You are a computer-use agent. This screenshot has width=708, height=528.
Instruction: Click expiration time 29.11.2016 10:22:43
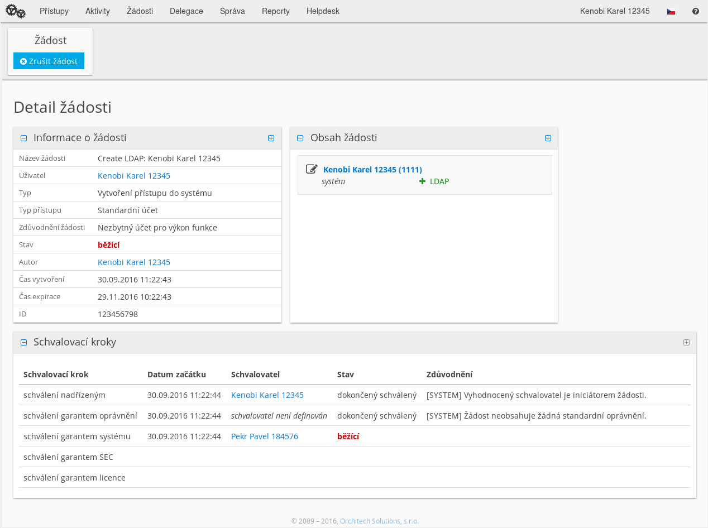(135, 297)
